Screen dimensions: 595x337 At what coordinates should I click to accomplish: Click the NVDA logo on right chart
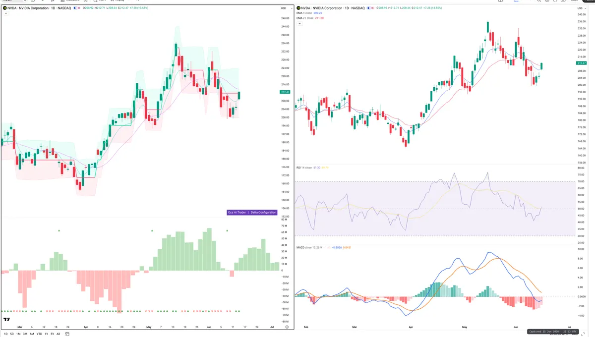click(x=298, y=8)
